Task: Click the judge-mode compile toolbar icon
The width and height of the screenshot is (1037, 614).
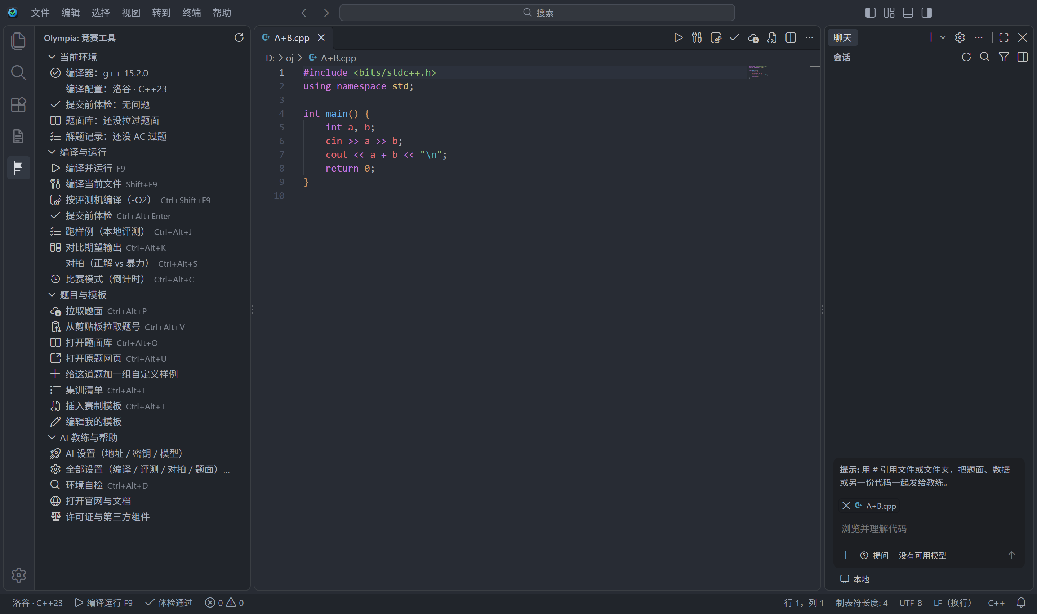Action: pos(716,37)
